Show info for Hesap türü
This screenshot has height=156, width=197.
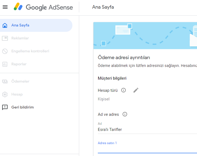coord(123,90)
